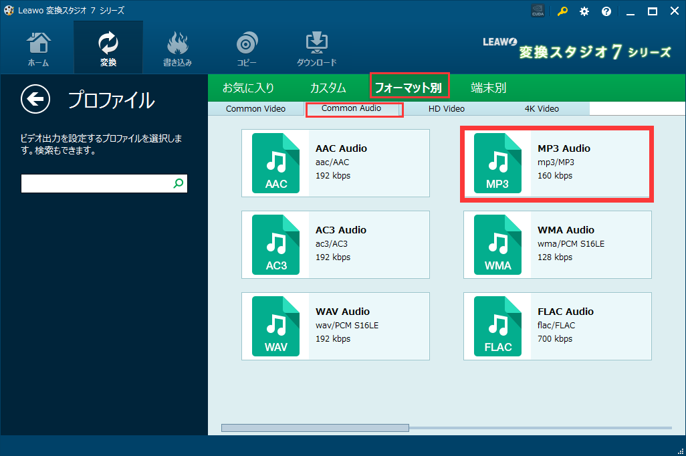Open the settings gear icon
The width and height of the screenshot is (686, 456).
point(584,11)
